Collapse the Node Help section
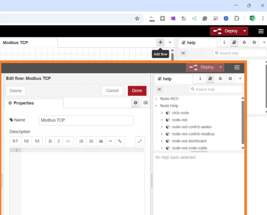This screenshot has width=267, height=215. coord(156,106)
